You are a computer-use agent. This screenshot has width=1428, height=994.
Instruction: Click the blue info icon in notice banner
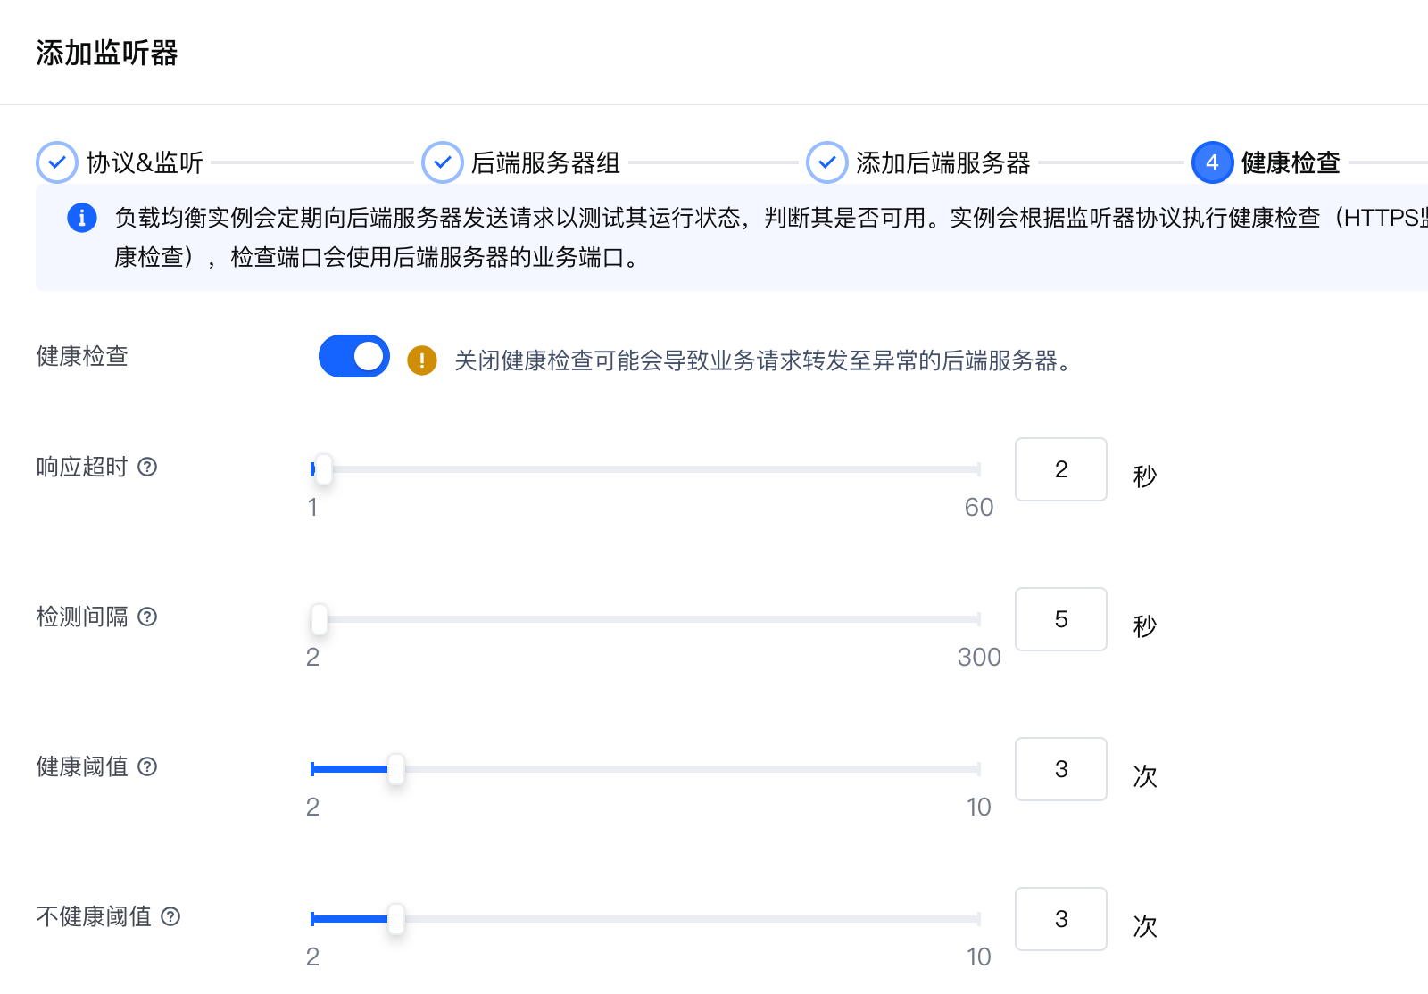click(82, 218)
